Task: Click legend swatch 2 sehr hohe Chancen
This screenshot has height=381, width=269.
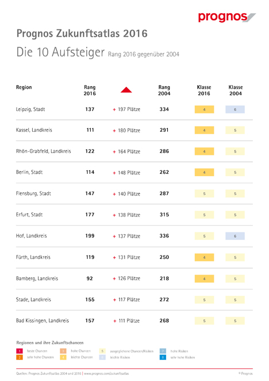Action: point(20,357)
